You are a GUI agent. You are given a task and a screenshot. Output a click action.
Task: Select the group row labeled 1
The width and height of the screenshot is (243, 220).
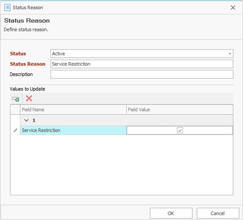click(121, 120)
